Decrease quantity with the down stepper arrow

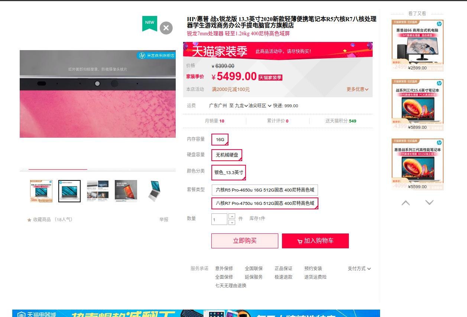232,222
